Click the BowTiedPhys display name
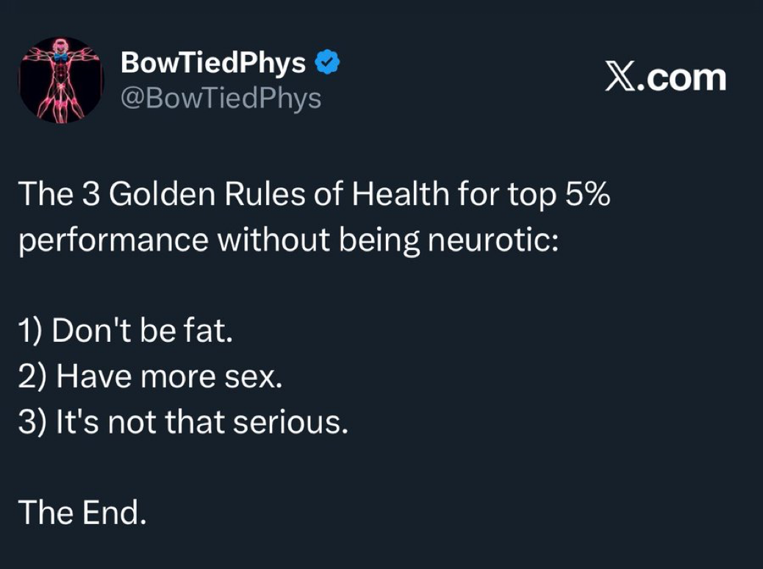 pyautogui.click(x=213, y=63)
